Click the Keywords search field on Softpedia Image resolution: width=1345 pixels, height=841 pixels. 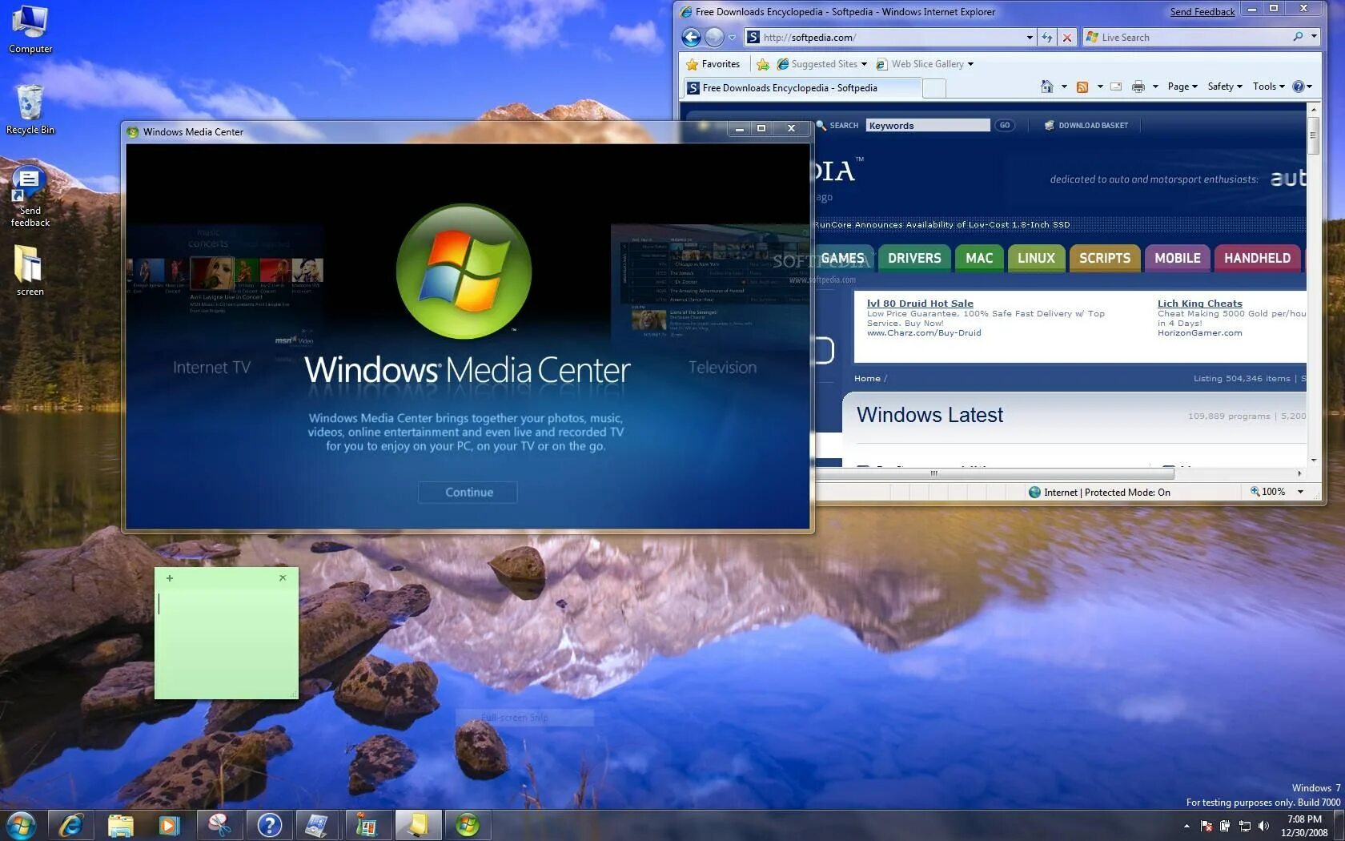tap(927, 126)
